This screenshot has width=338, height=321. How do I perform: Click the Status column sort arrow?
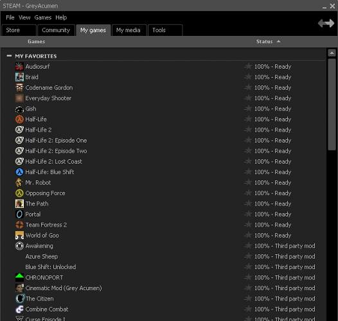(278, 41)
